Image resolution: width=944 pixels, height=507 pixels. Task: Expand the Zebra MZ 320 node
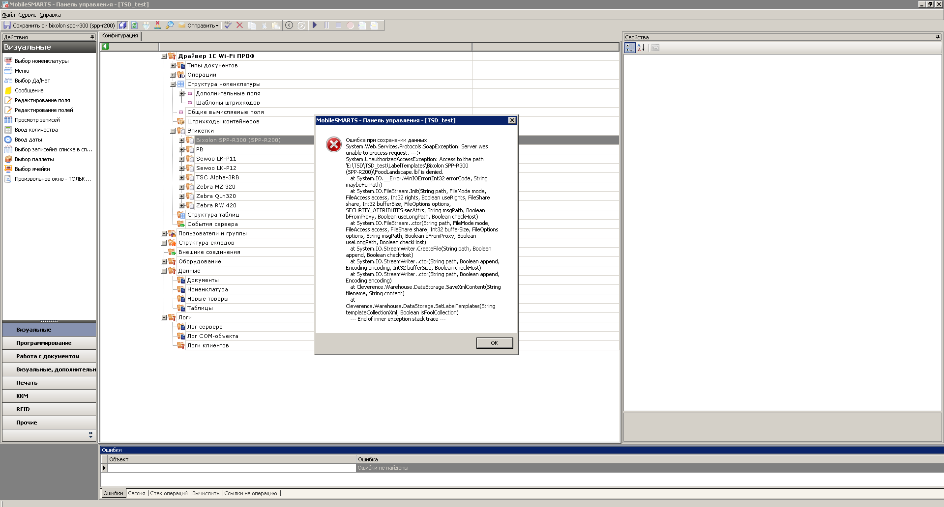tap(182, 187)
